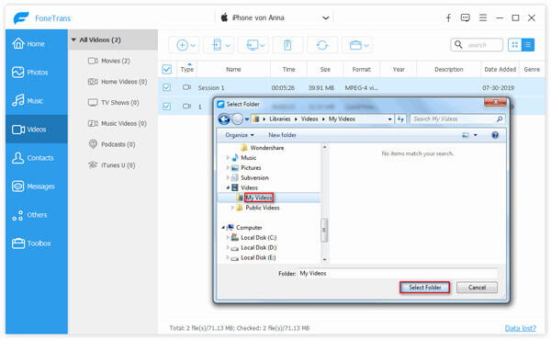Click the search magnifier in Search My Videos
The width and height of the screenshot is (551, 340).
pos(500,119)
